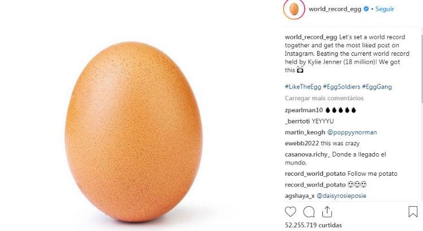Image resolution: width=423 pixels, height=231 pixels.
Task: Open the @poppyynorman mention
Action: (x=352, y=132)
